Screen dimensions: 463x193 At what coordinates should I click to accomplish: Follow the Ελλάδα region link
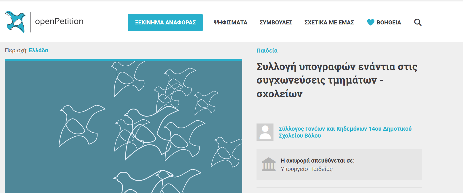pos(39,50)
